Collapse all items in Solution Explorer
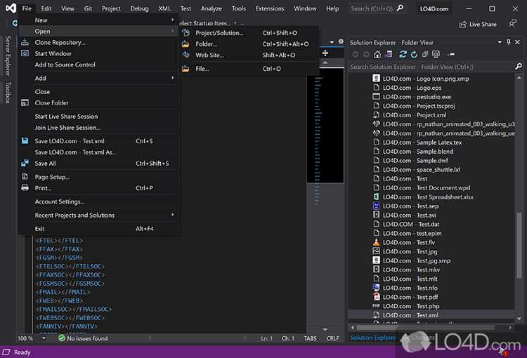This screenshot has height=358, width=527. (425, 54)
